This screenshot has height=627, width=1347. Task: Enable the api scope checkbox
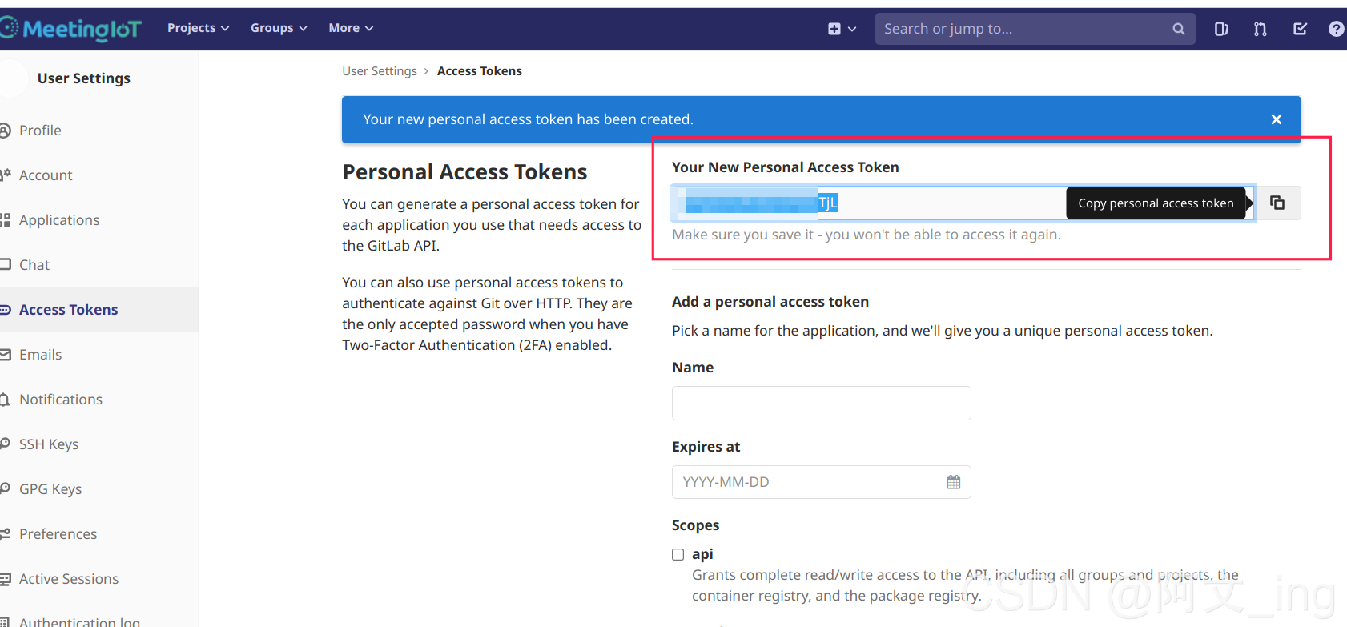coord(678,554)
